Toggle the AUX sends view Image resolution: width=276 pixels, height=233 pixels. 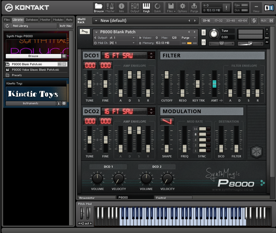pyautogui.click(x=264, y=21)
